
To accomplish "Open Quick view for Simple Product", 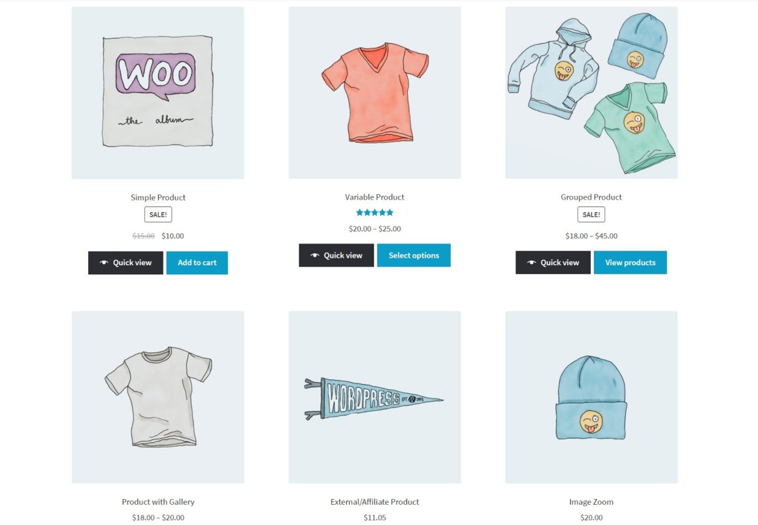I will (x=125, y=262).
